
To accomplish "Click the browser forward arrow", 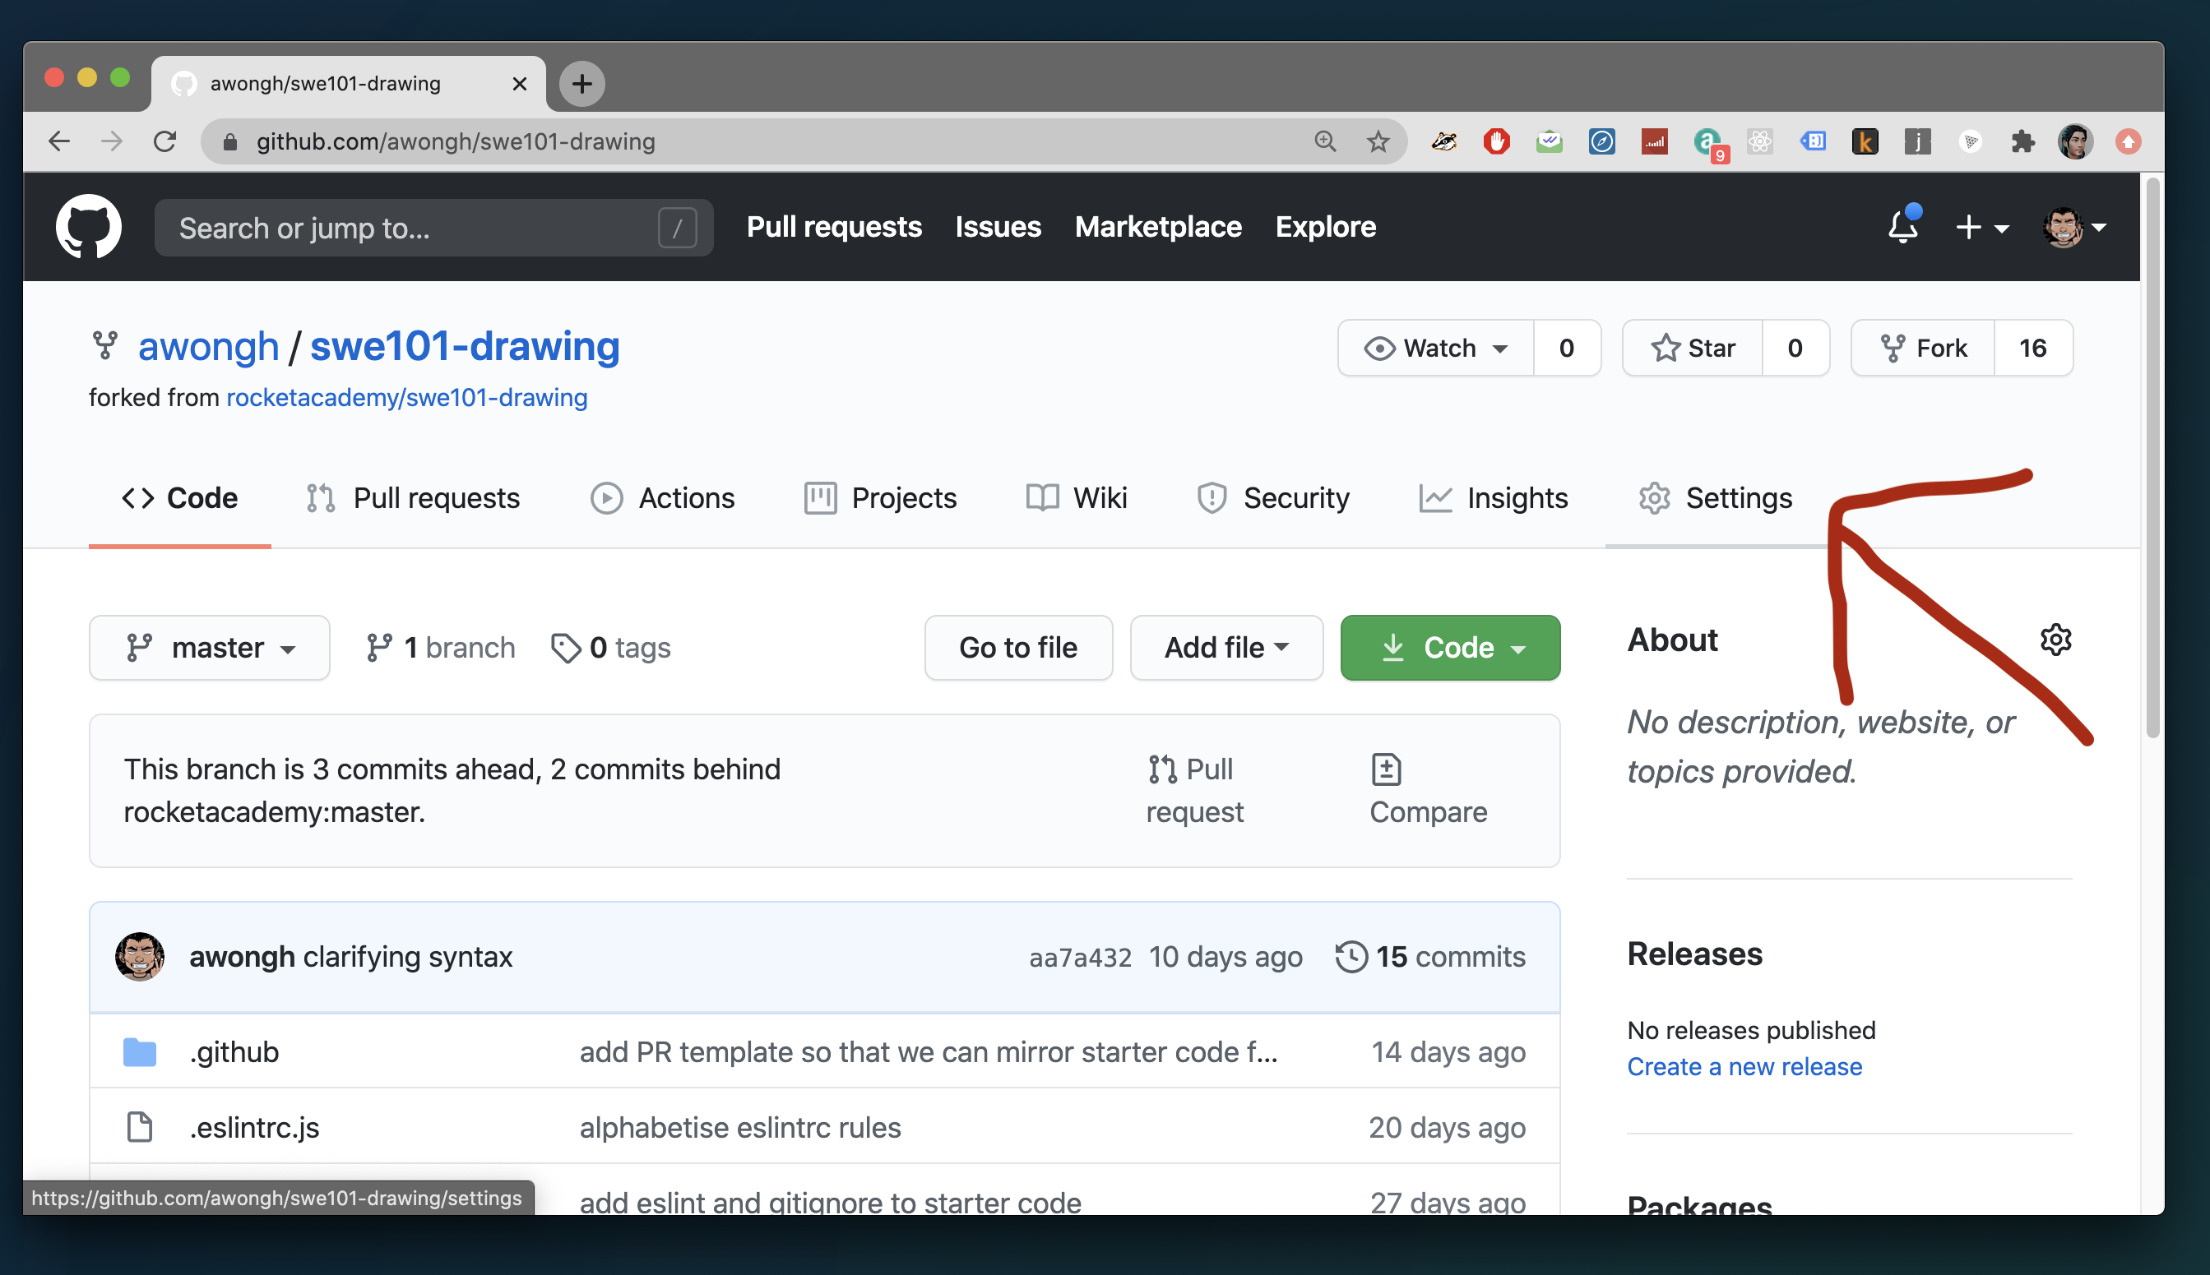I will (111, 141).
